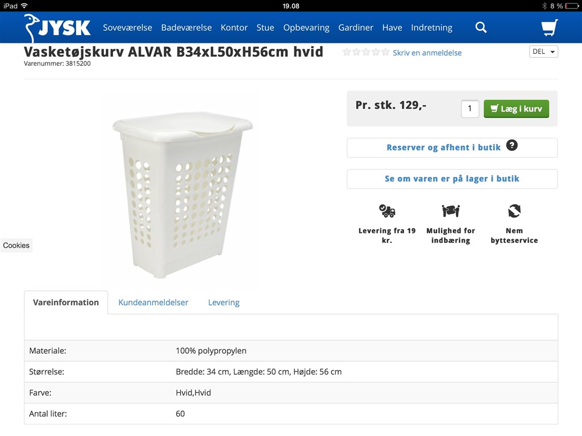Expand the DEL share dropdown

[544, 52]
